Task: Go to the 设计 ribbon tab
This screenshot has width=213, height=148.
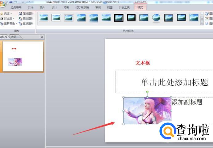Action: point(54,7)
